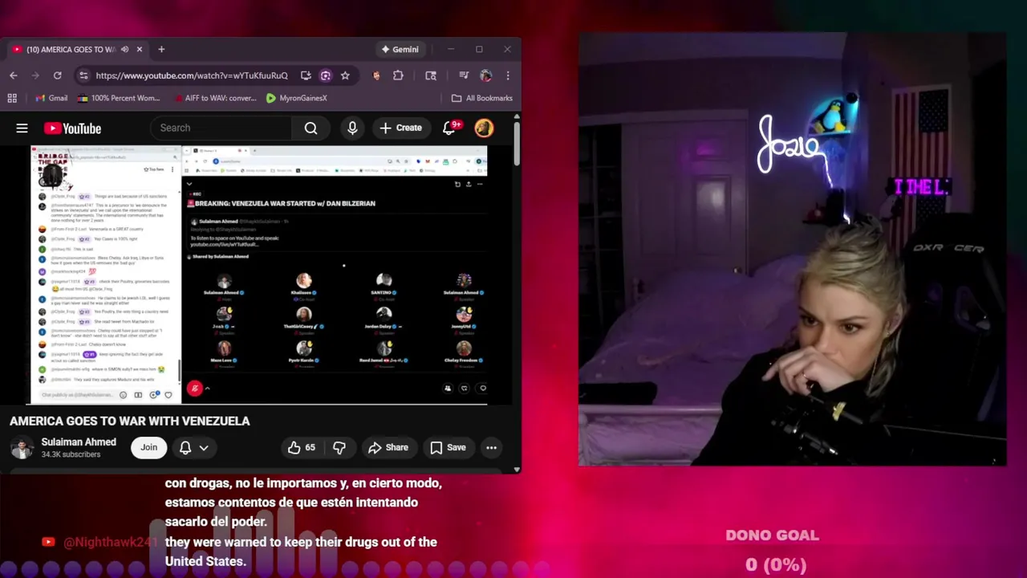Open a new browser tab

pos(161,50)
